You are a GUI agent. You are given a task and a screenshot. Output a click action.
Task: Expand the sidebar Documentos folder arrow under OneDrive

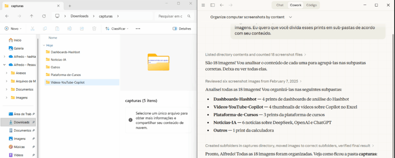coord(7,89)
